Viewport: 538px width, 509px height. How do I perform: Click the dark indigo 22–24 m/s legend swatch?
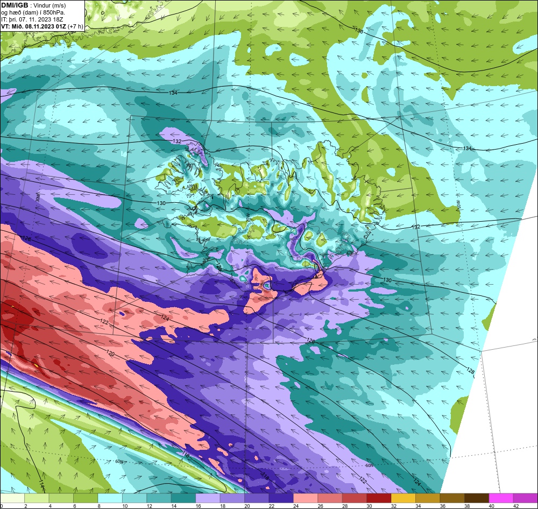pyautogui.click(x=281, y=498)
